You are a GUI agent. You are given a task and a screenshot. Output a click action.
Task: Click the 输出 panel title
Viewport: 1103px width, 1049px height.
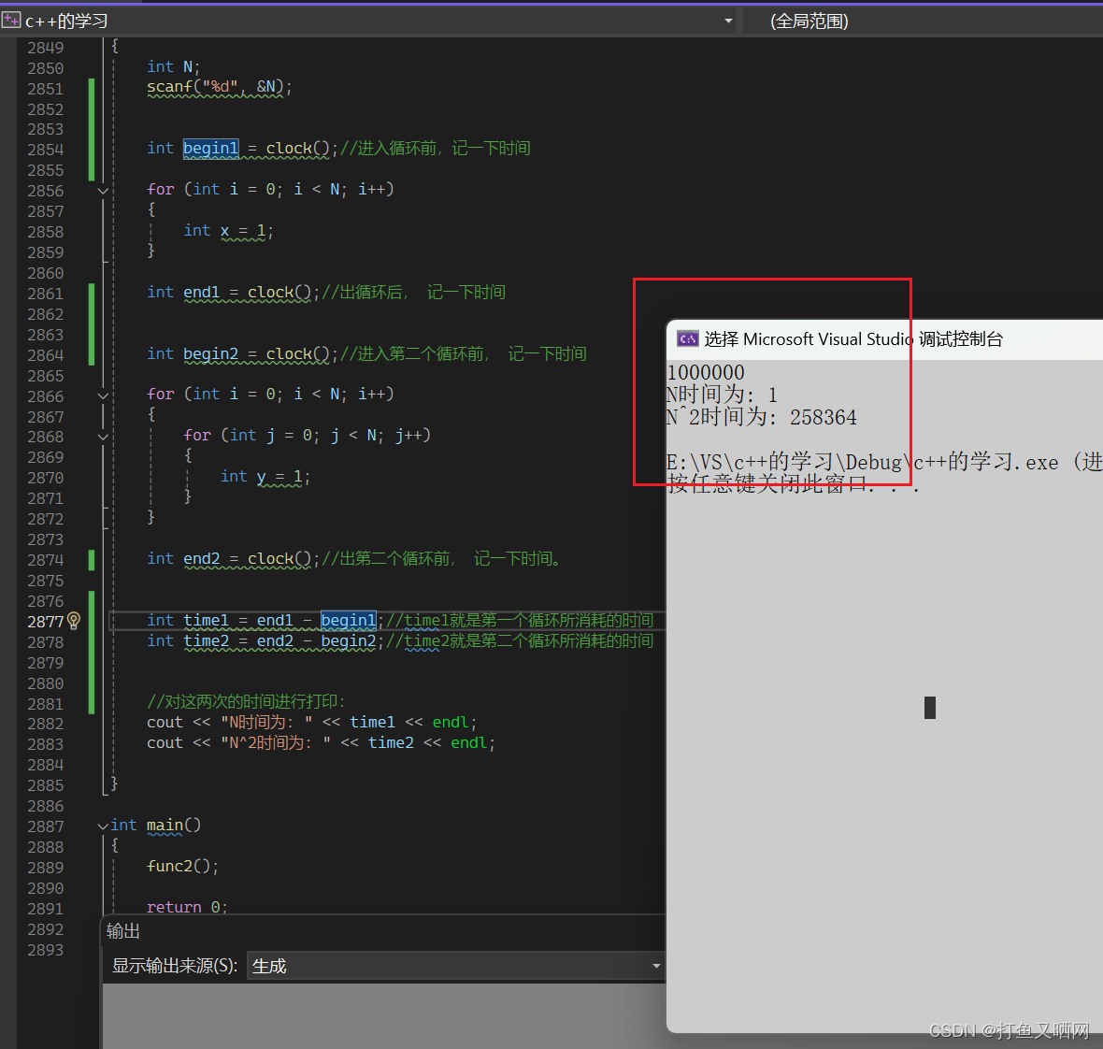pyautogui.click(x=123, y=931)
